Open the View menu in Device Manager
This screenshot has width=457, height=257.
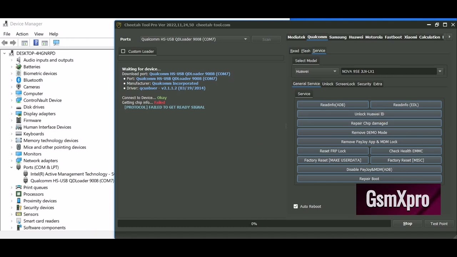click(x=39, y=34)
